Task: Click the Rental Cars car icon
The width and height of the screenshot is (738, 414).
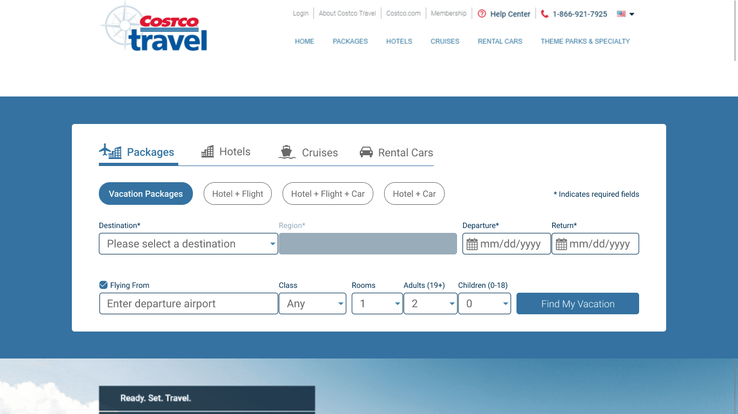Action: point(366,152)
